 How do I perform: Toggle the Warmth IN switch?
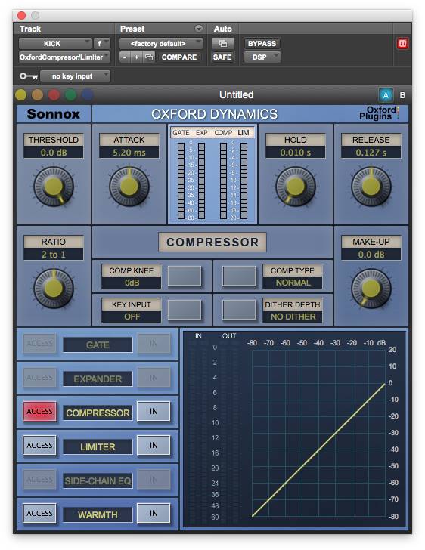[x=154, y=513]
